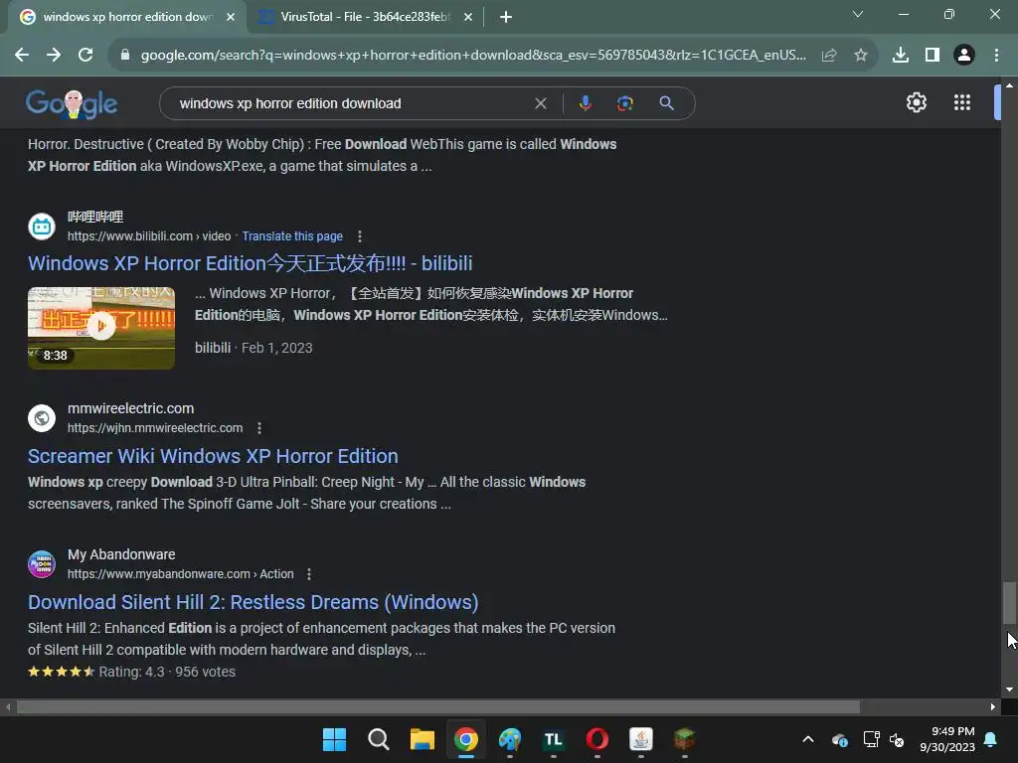The image size is (1018, 763).
Task: Open Chrome side panel
Action: pyautogui.click(x=933, y=56)
